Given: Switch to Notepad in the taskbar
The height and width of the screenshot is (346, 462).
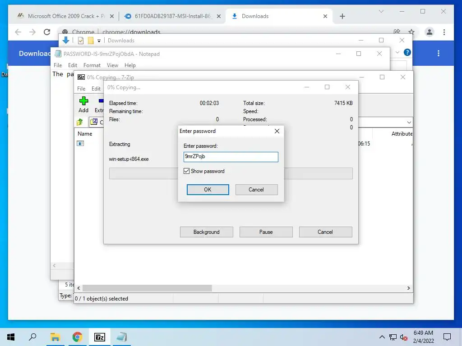Looking at the screenshot, I should click(121, 337).
